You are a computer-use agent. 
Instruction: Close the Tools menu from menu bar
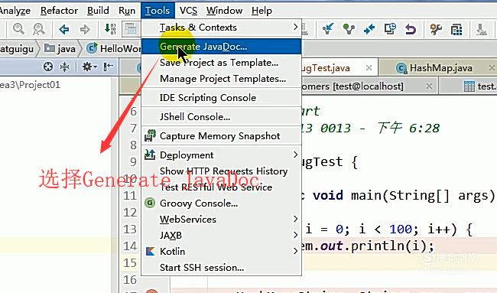pos(158,11)
